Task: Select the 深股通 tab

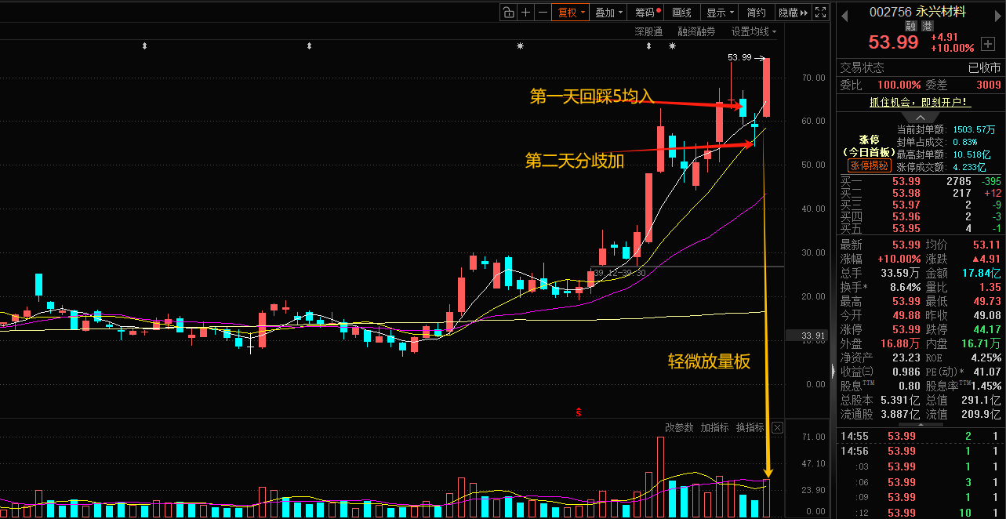Action: coord(648,31)
